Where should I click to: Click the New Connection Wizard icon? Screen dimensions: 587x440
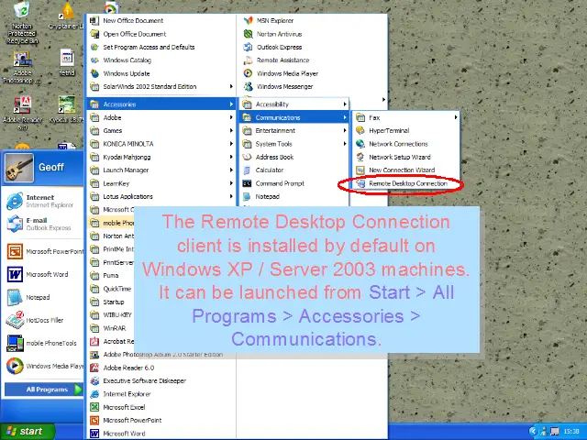(x=360, y=170)
